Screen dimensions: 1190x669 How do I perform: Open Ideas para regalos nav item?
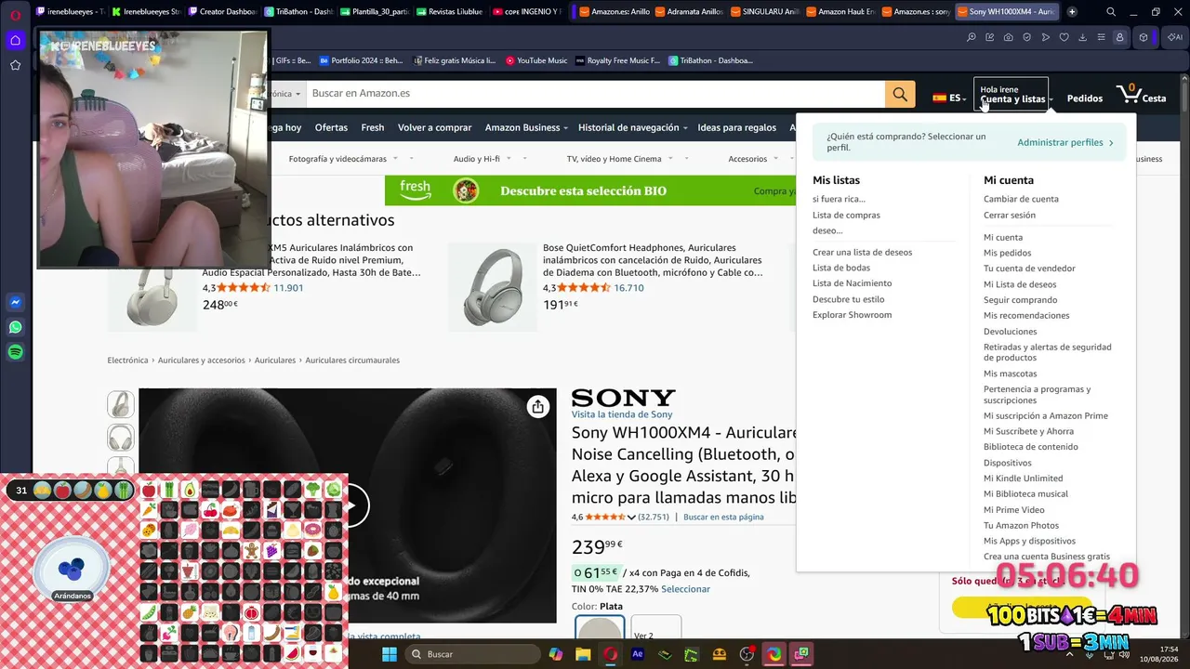point(737,127)
